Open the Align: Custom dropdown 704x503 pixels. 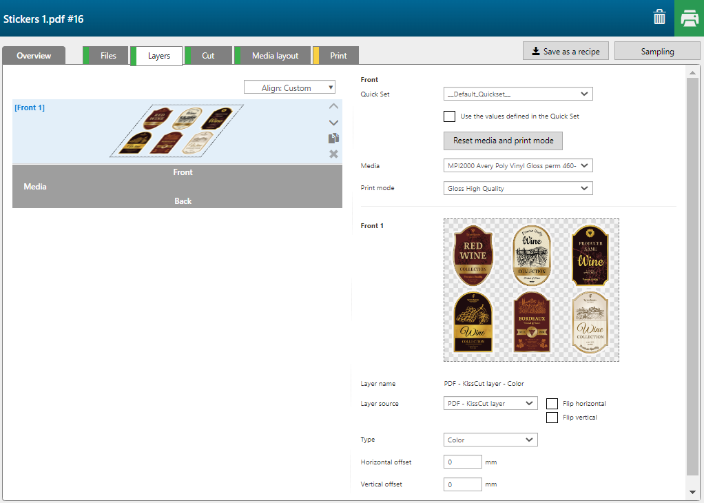click(x=289, y=88)
